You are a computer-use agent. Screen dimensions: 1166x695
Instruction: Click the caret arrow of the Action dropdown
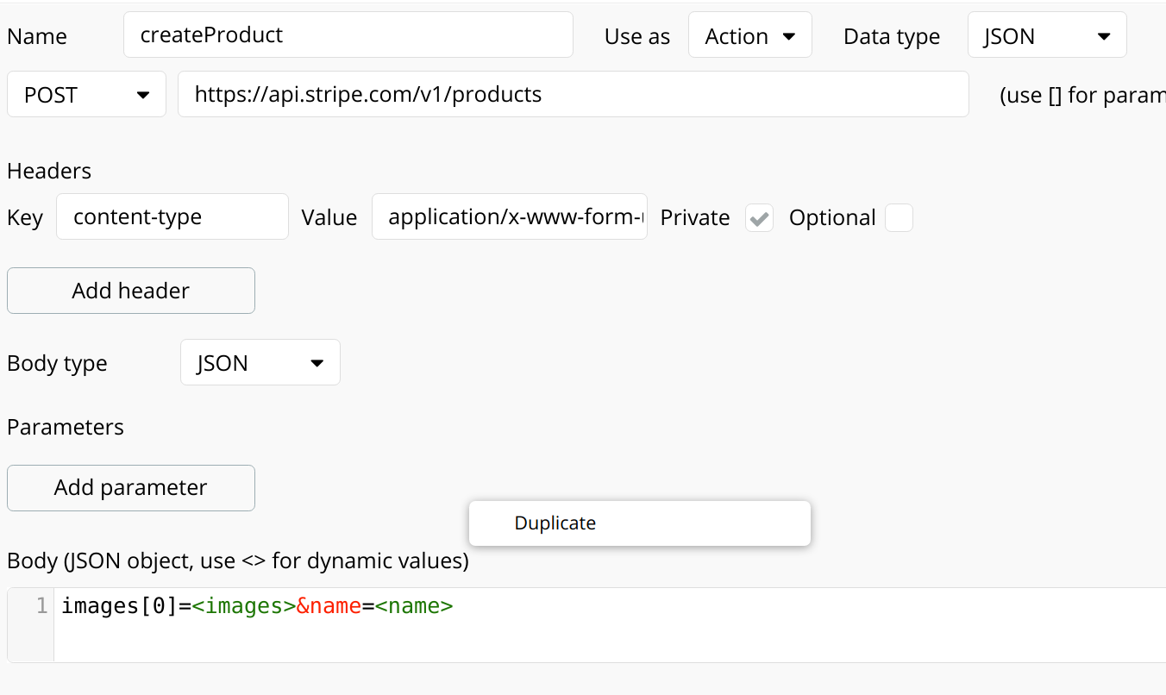(788, 36)
